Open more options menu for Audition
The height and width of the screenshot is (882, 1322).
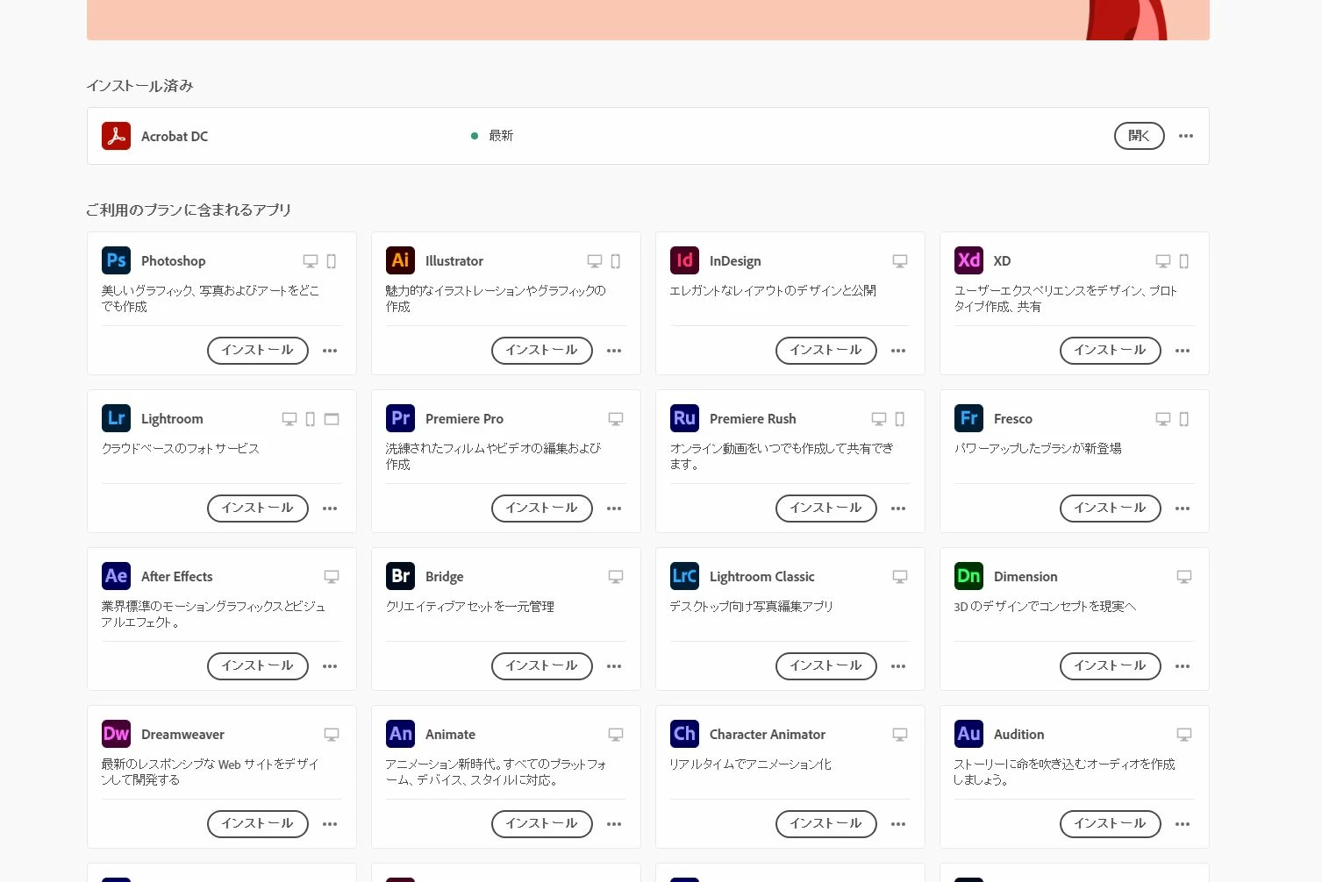(1183, 824)
